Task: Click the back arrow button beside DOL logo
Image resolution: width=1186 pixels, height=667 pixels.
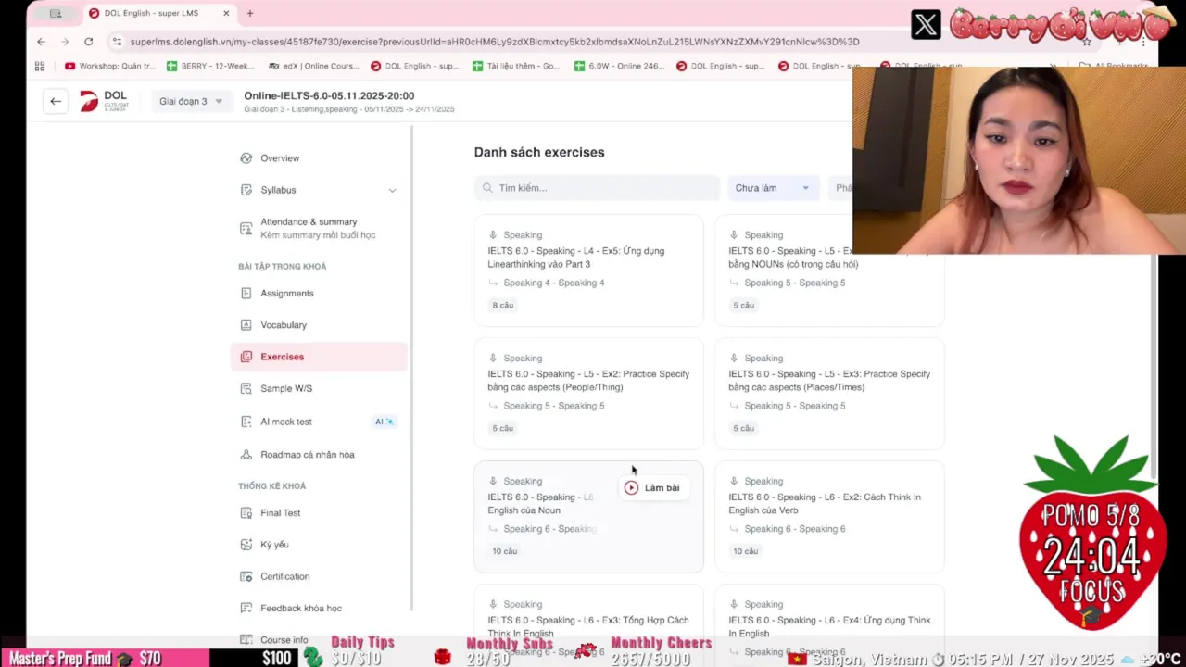Action: [56, 101]
